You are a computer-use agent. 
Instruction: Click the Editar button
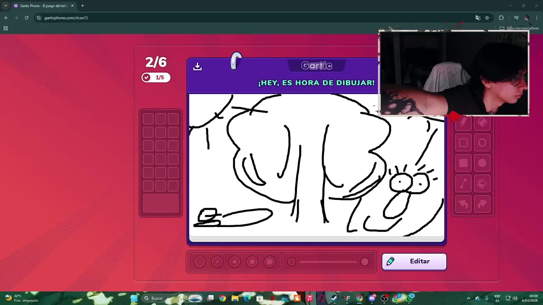[x=414, y=261]
